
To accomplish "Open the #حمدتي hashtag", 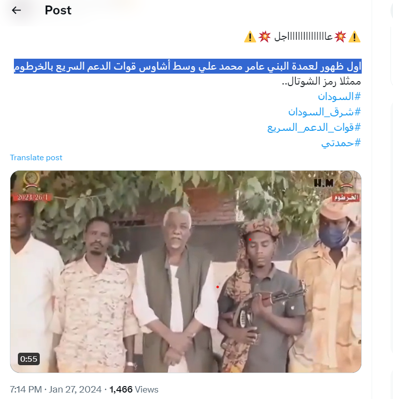I will pyautogui.click(x=341, y=143).
